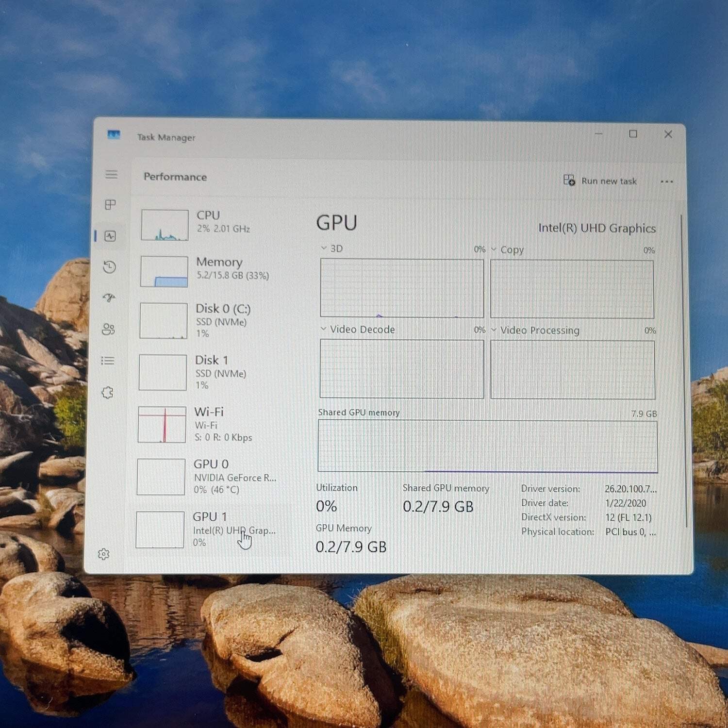Click the Performance page heading
The image size is (728, 728).
(x=175, y=177)
